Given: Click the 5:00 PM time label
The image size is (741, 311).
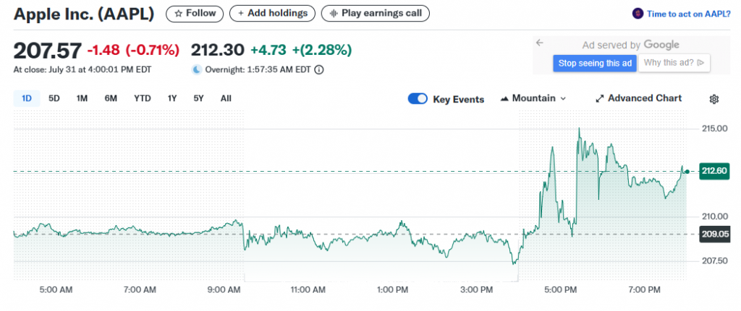Looking at the screenshot, I should (x=562, y=290).
